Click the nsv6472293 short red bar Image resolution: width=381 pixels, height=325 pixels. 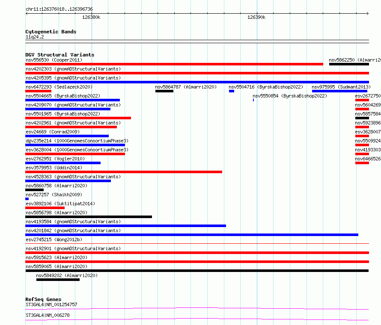tap(39, 91)
